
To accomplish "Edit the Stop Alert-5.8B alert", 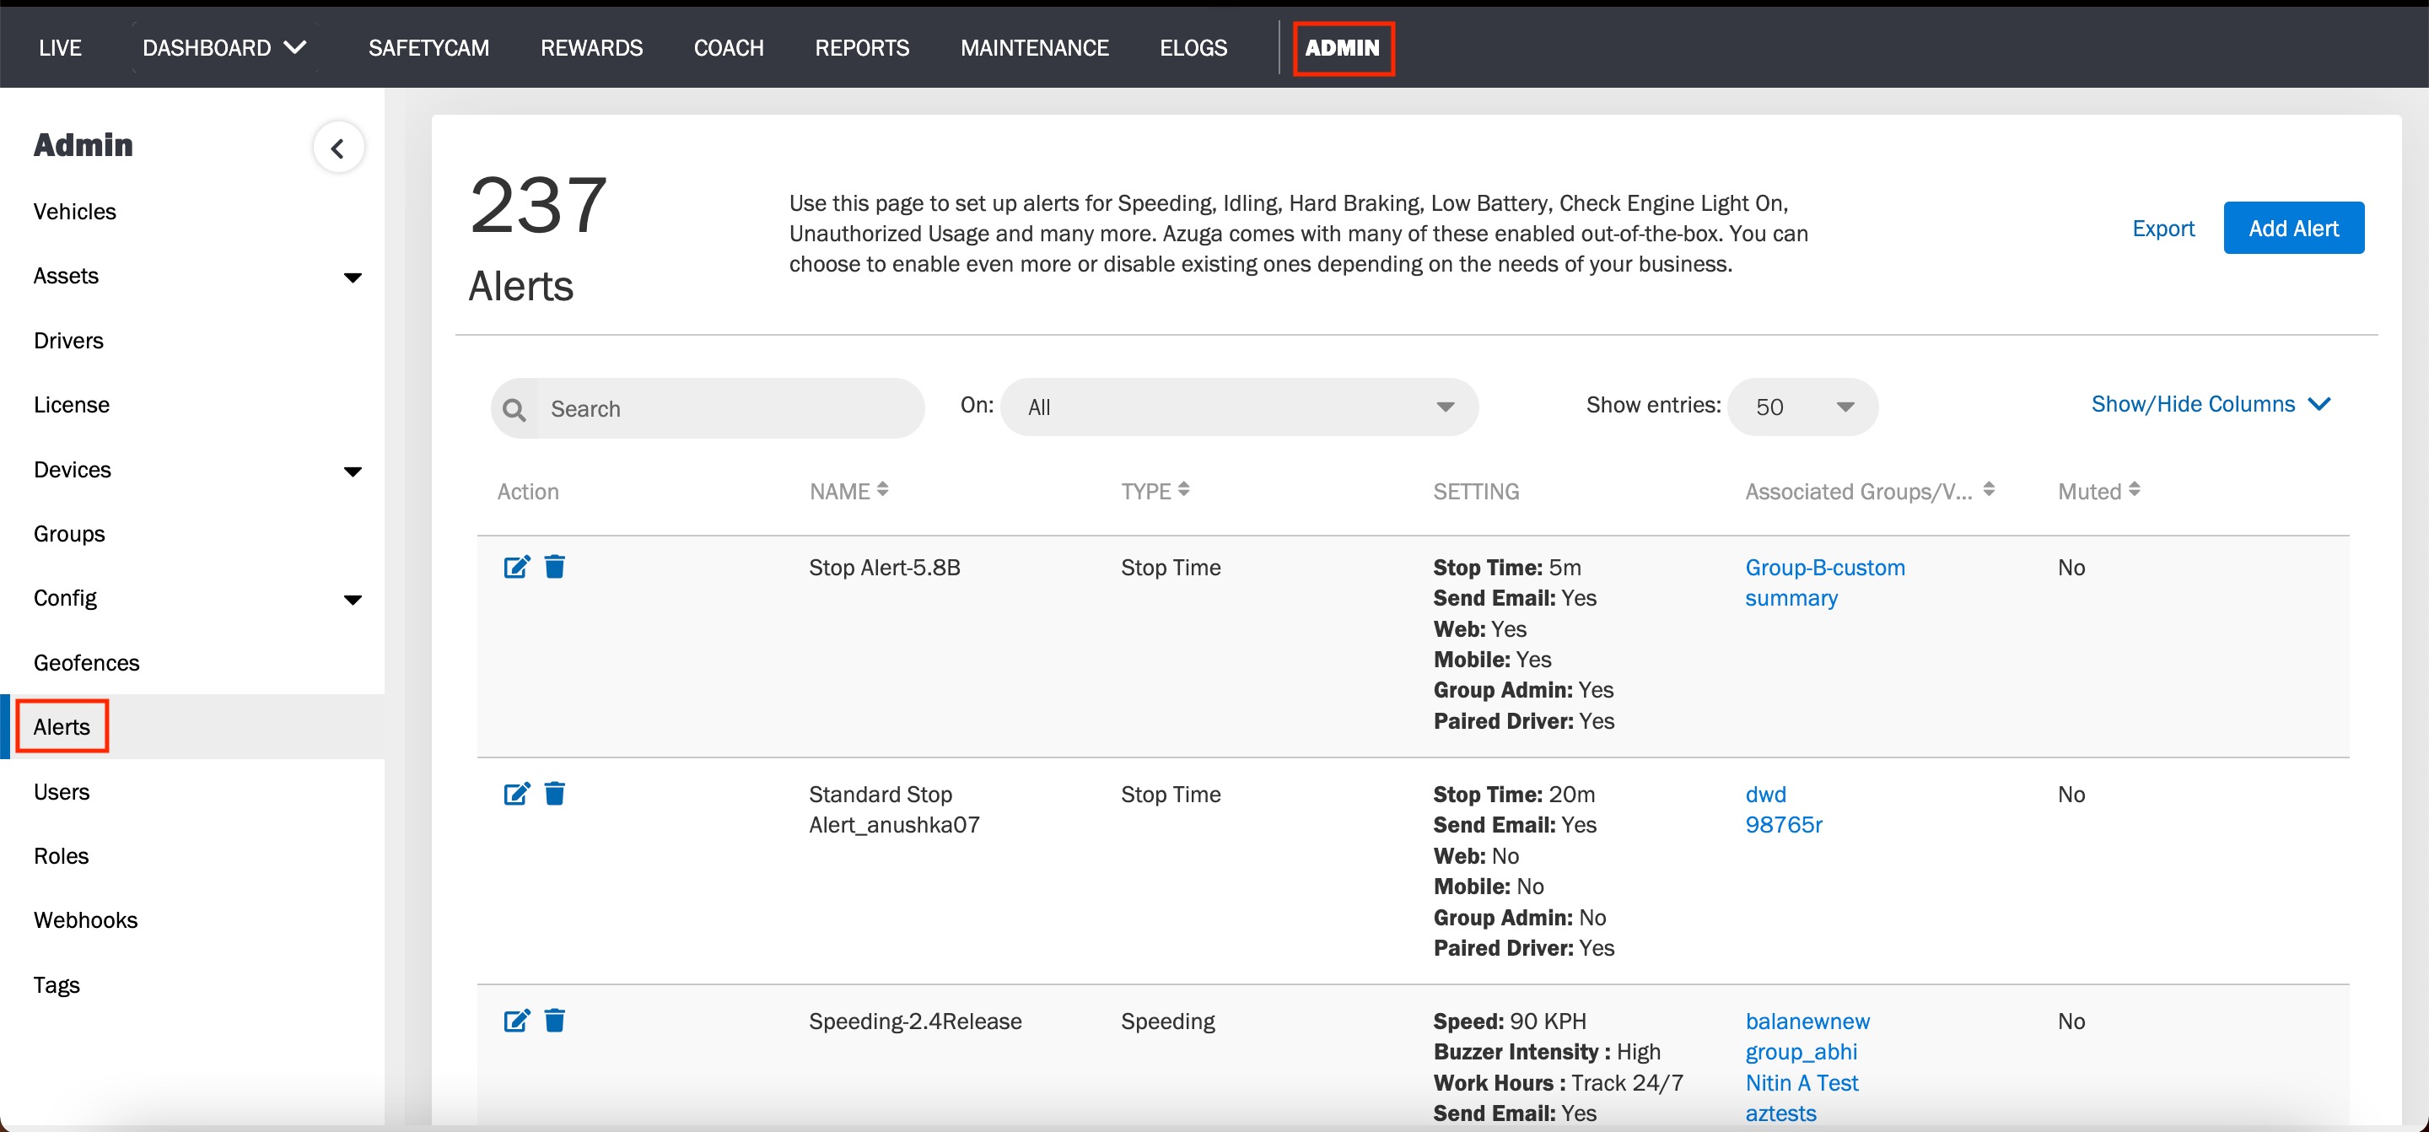I will 517,567.
